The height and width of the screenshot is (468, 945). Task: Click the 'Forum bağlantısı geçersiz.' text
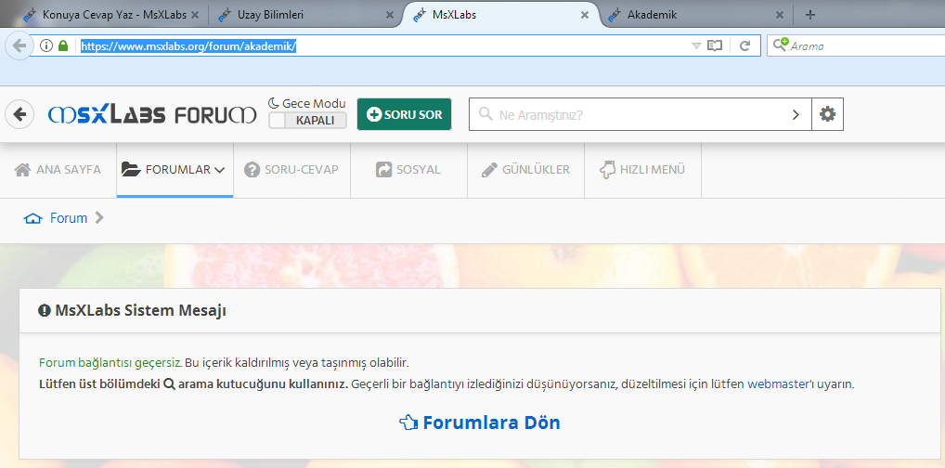110,363
